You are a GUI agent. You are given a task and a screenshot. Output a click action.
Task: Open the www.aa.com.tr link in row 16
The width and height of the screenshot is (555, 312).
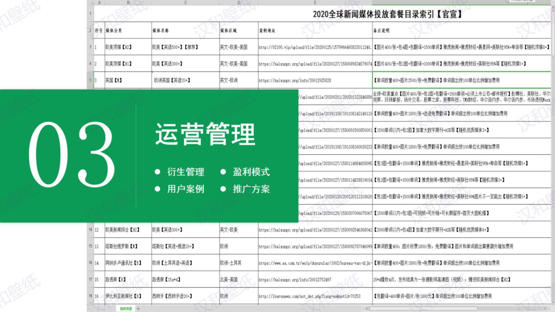pyautogui.click(x=315, y=263)
